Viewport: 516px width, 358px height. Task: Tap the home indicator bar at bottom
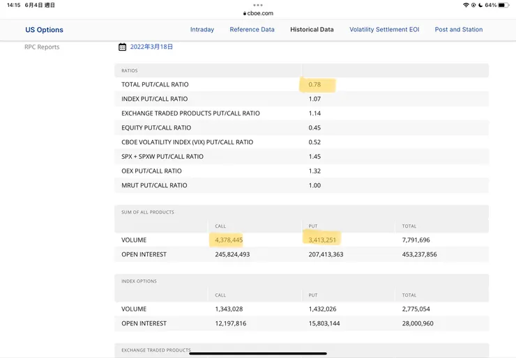tap(258, 353)
